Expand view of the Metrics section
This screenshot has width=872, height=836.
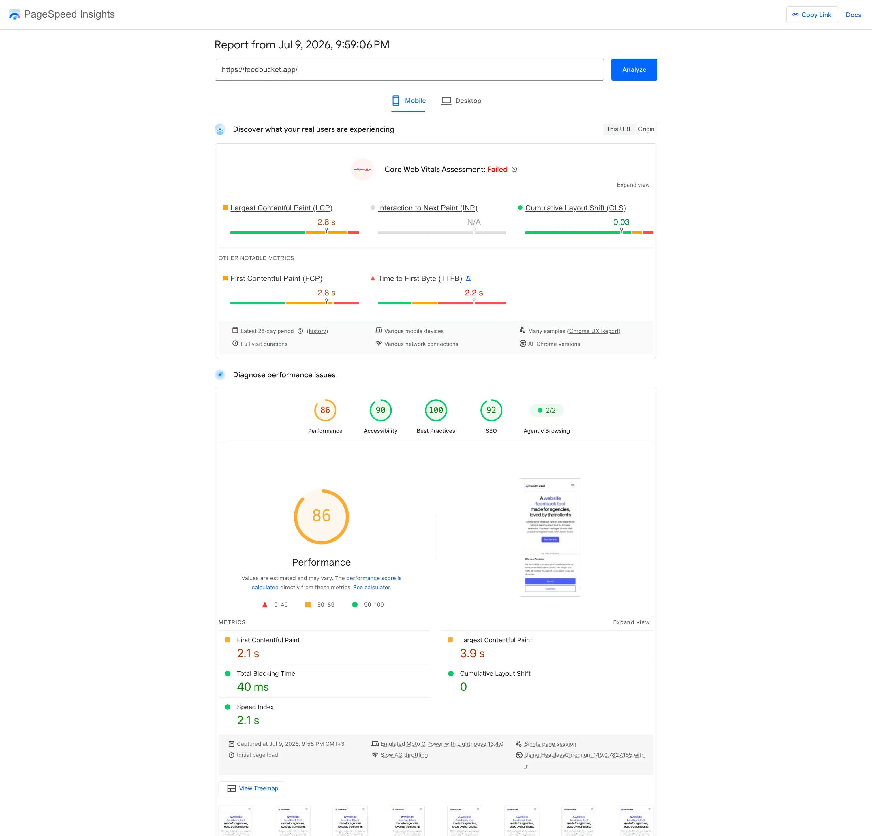pos(631,622)
